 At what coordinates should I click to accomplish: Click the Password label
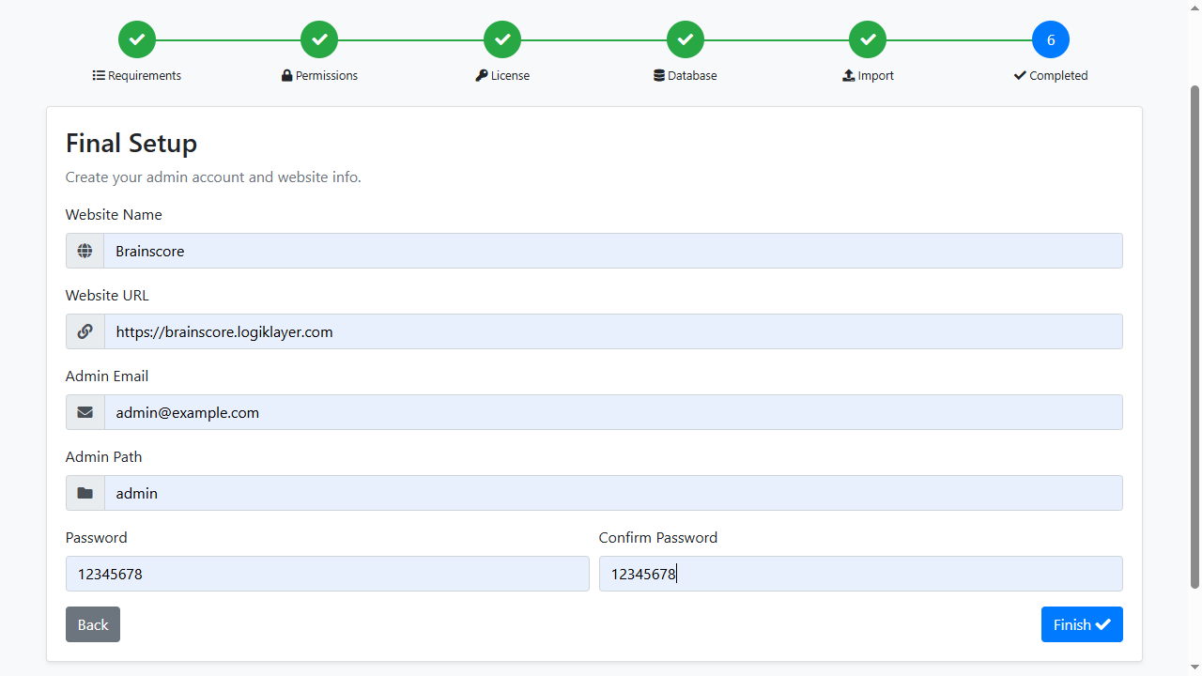[97, 538]
